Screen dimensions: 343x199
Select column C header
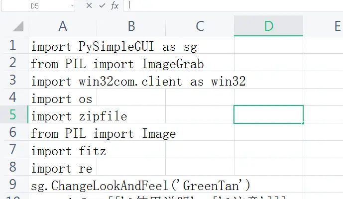(200, 26)
